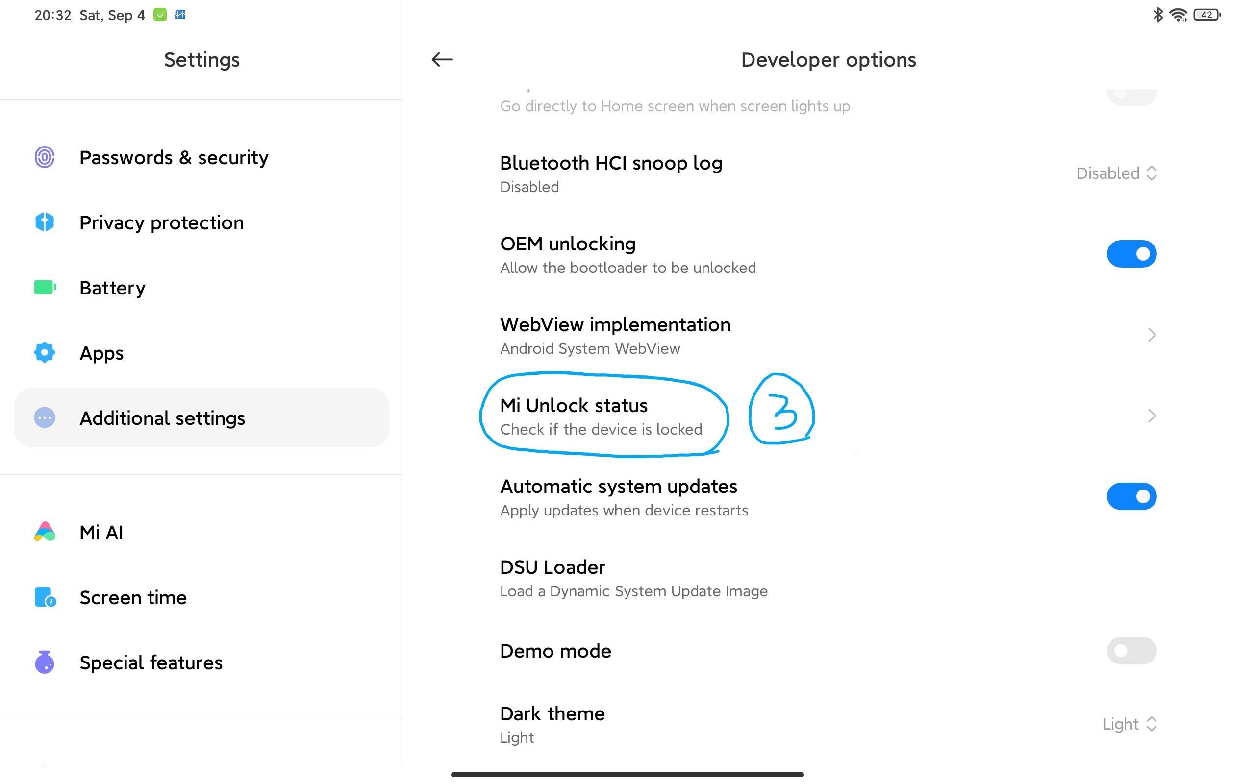Click the Screen time icon

pyautogui.click(x=45, y=597)
